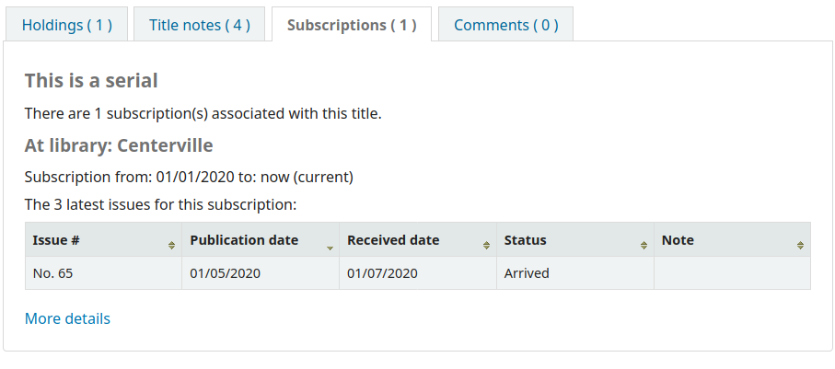
Task: Click sort arrows icon in Status column
Action: coord(644,246)
